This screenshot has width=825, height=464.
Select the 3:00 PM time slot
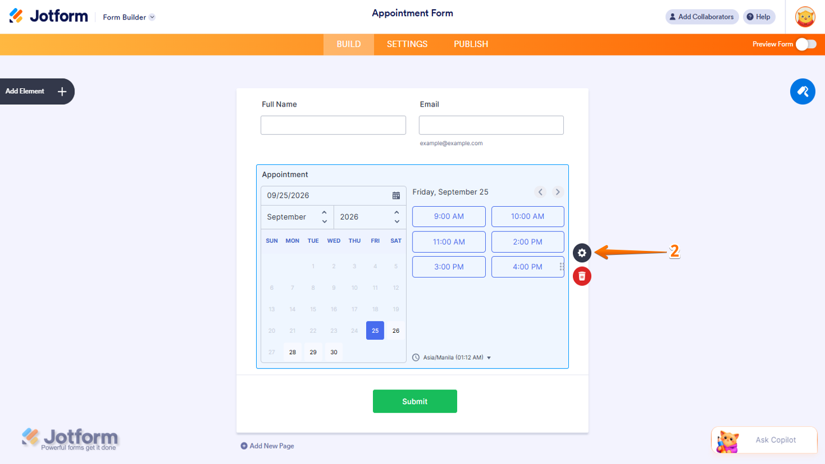click(x=449, y=267)
